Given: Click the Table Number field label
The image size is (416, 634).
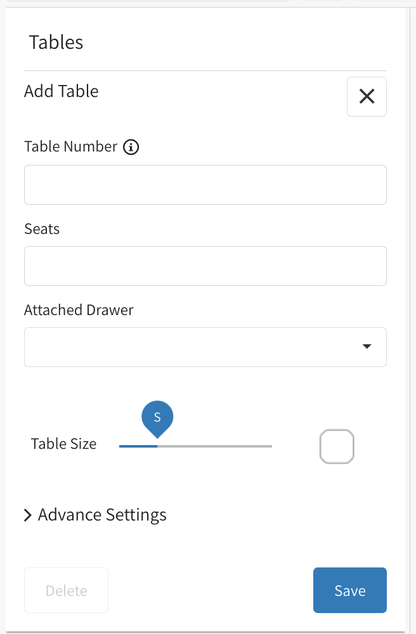Looking at the screenshot, I should (x=70, y=147).
